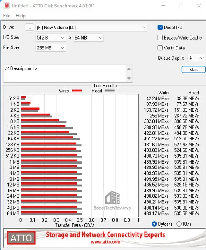
Task: Click the Read value 535.56 MB/s
Action: tap(186, 213)
